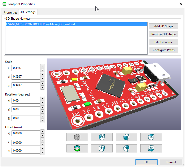Set preview to top face view
Viewport: 185px width, 167px height.
click(x=151, y=137)
